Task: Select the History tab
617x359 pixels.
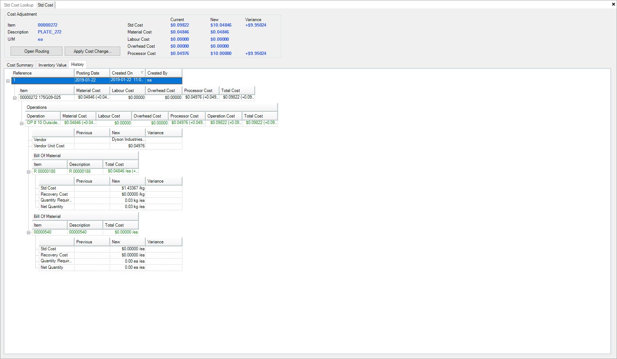Action: (77, 64)
